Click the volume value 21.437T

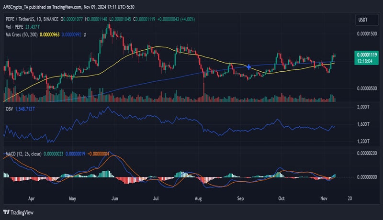[33, 27]
